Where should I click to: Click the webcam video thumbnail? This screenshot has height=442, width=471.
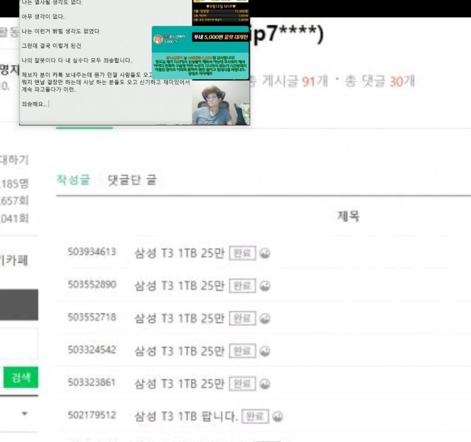tap(221, 102)
